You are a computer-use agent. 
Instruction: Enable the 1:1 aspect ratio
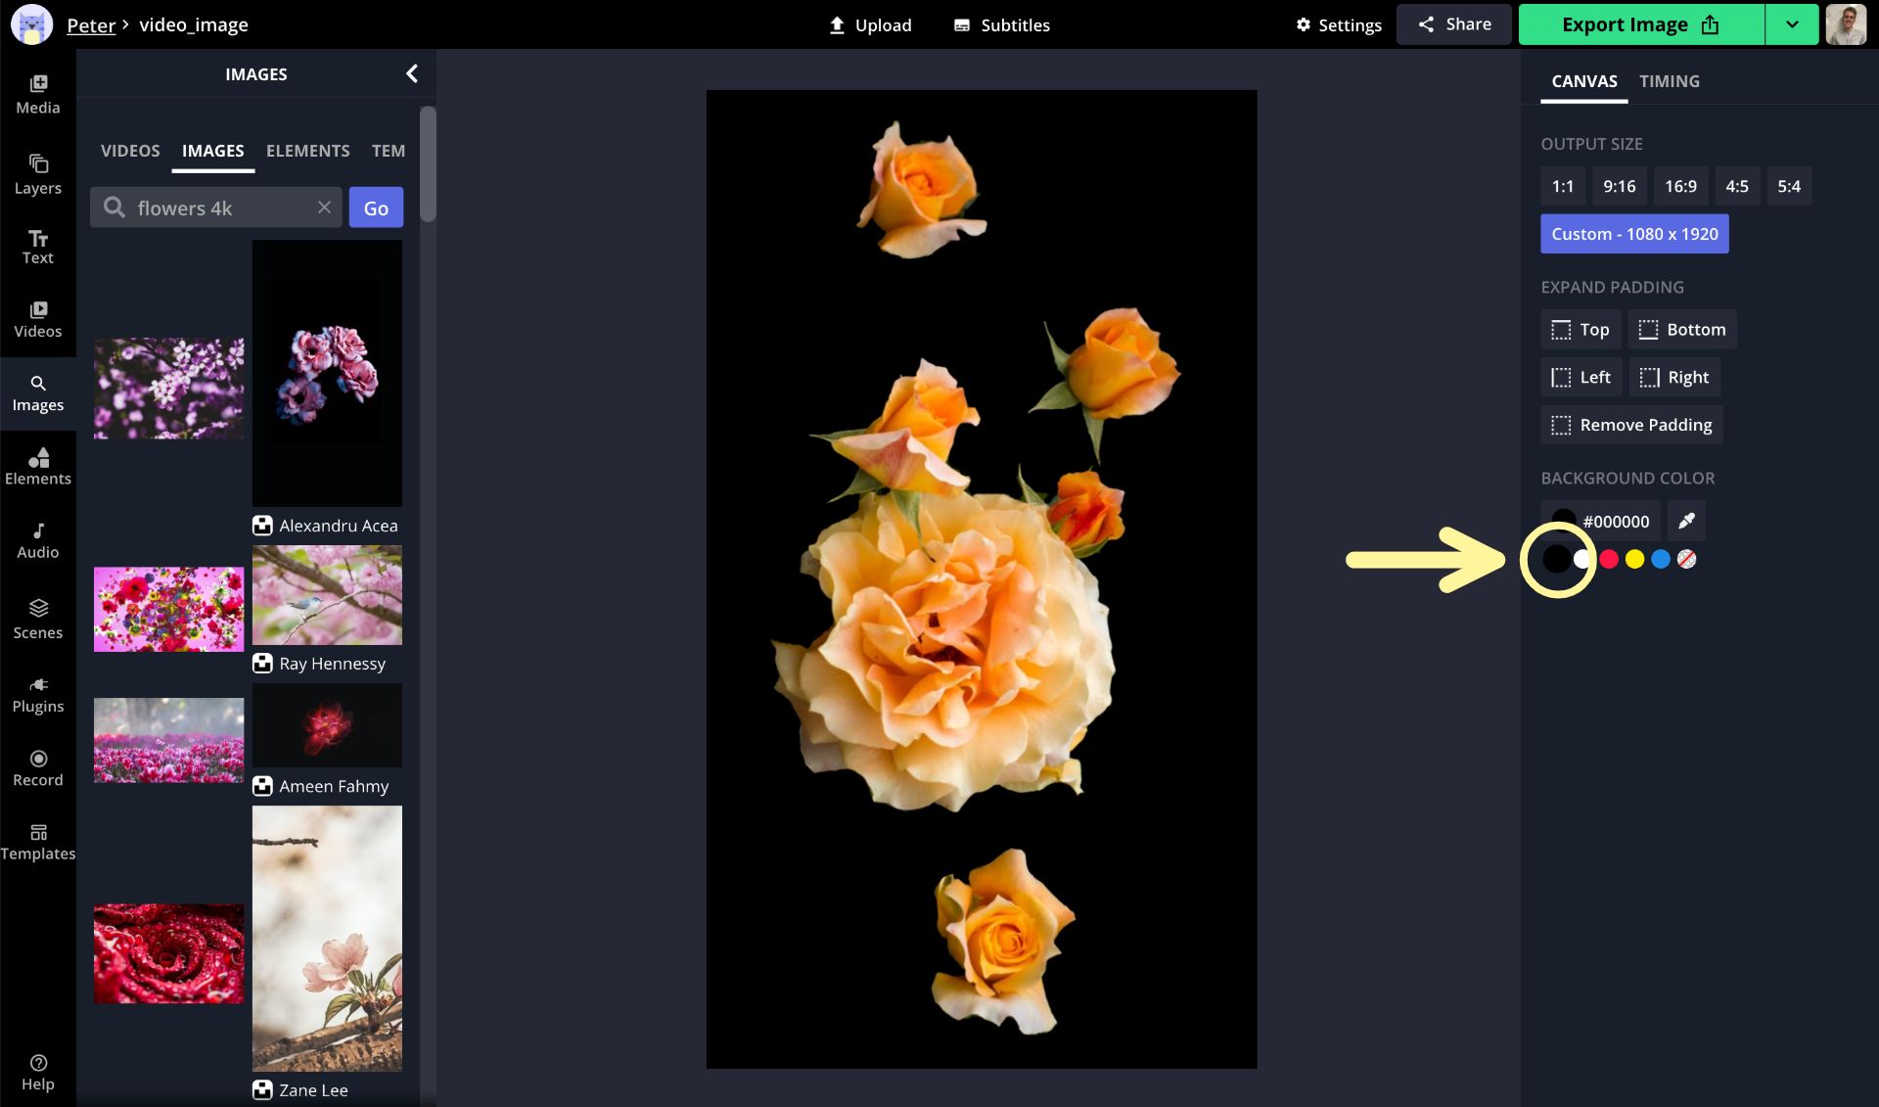pos(1562,185)
